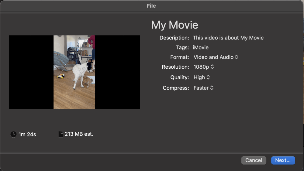Click the Description: label
Image resolution: width=304 pixels, height=171 pixels.
(174, 38)
